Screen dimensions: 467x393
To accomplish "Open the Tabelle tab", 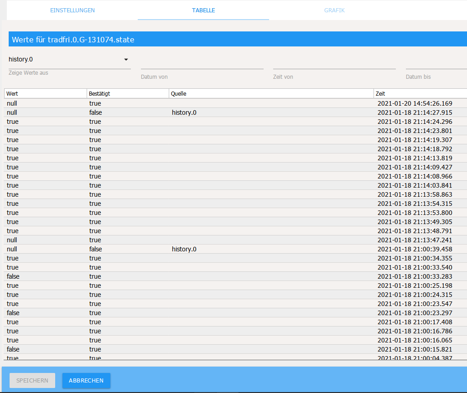I will 203,10.
